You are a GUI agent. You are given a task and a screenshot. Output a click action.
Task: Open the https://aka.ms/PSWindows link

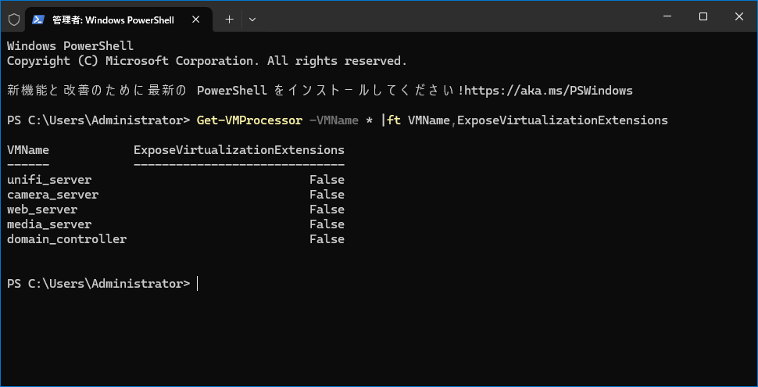[549, 91]
